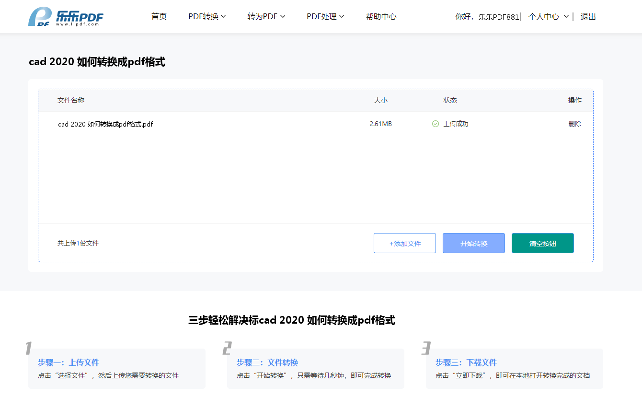642x397 pixels.
Task: Click the page title cad 2020 如何转换成pdf格式
Action: 97,62
